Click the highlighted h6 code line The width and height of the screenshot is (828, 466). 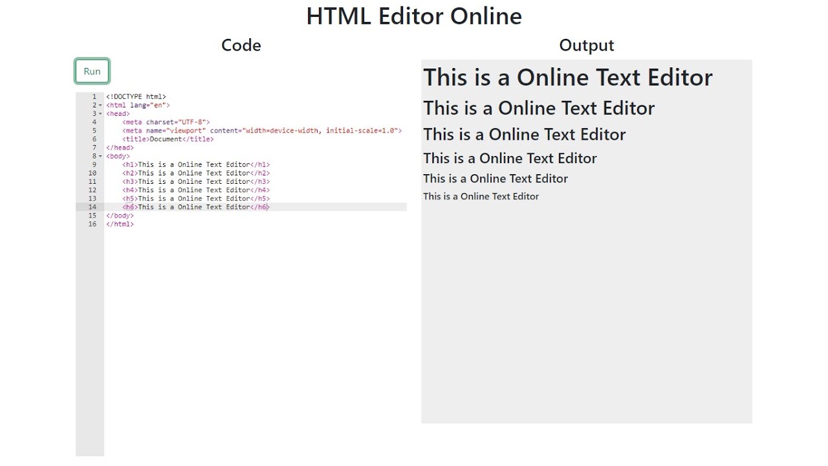tap(196, 206)
